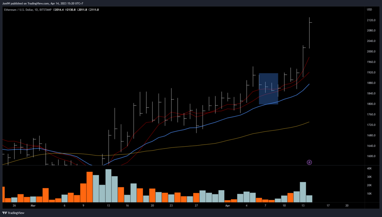Click the C2111.0 close value in header
382x217 pixels.
93,10
